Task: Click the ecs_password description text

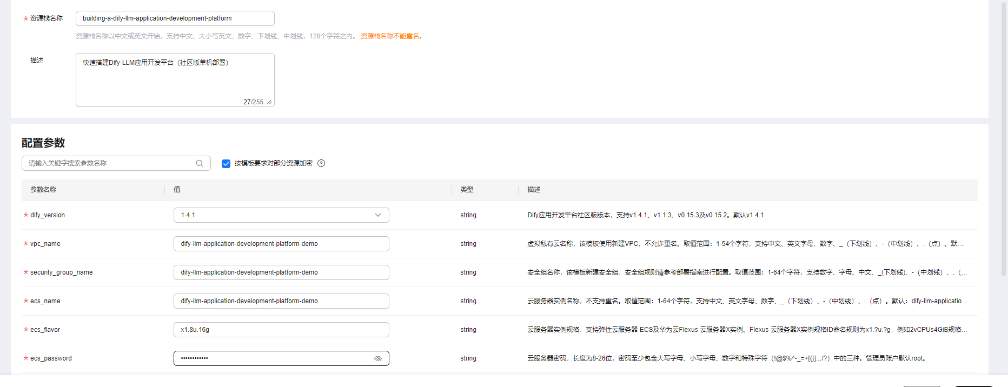Action: coord(727,358)
